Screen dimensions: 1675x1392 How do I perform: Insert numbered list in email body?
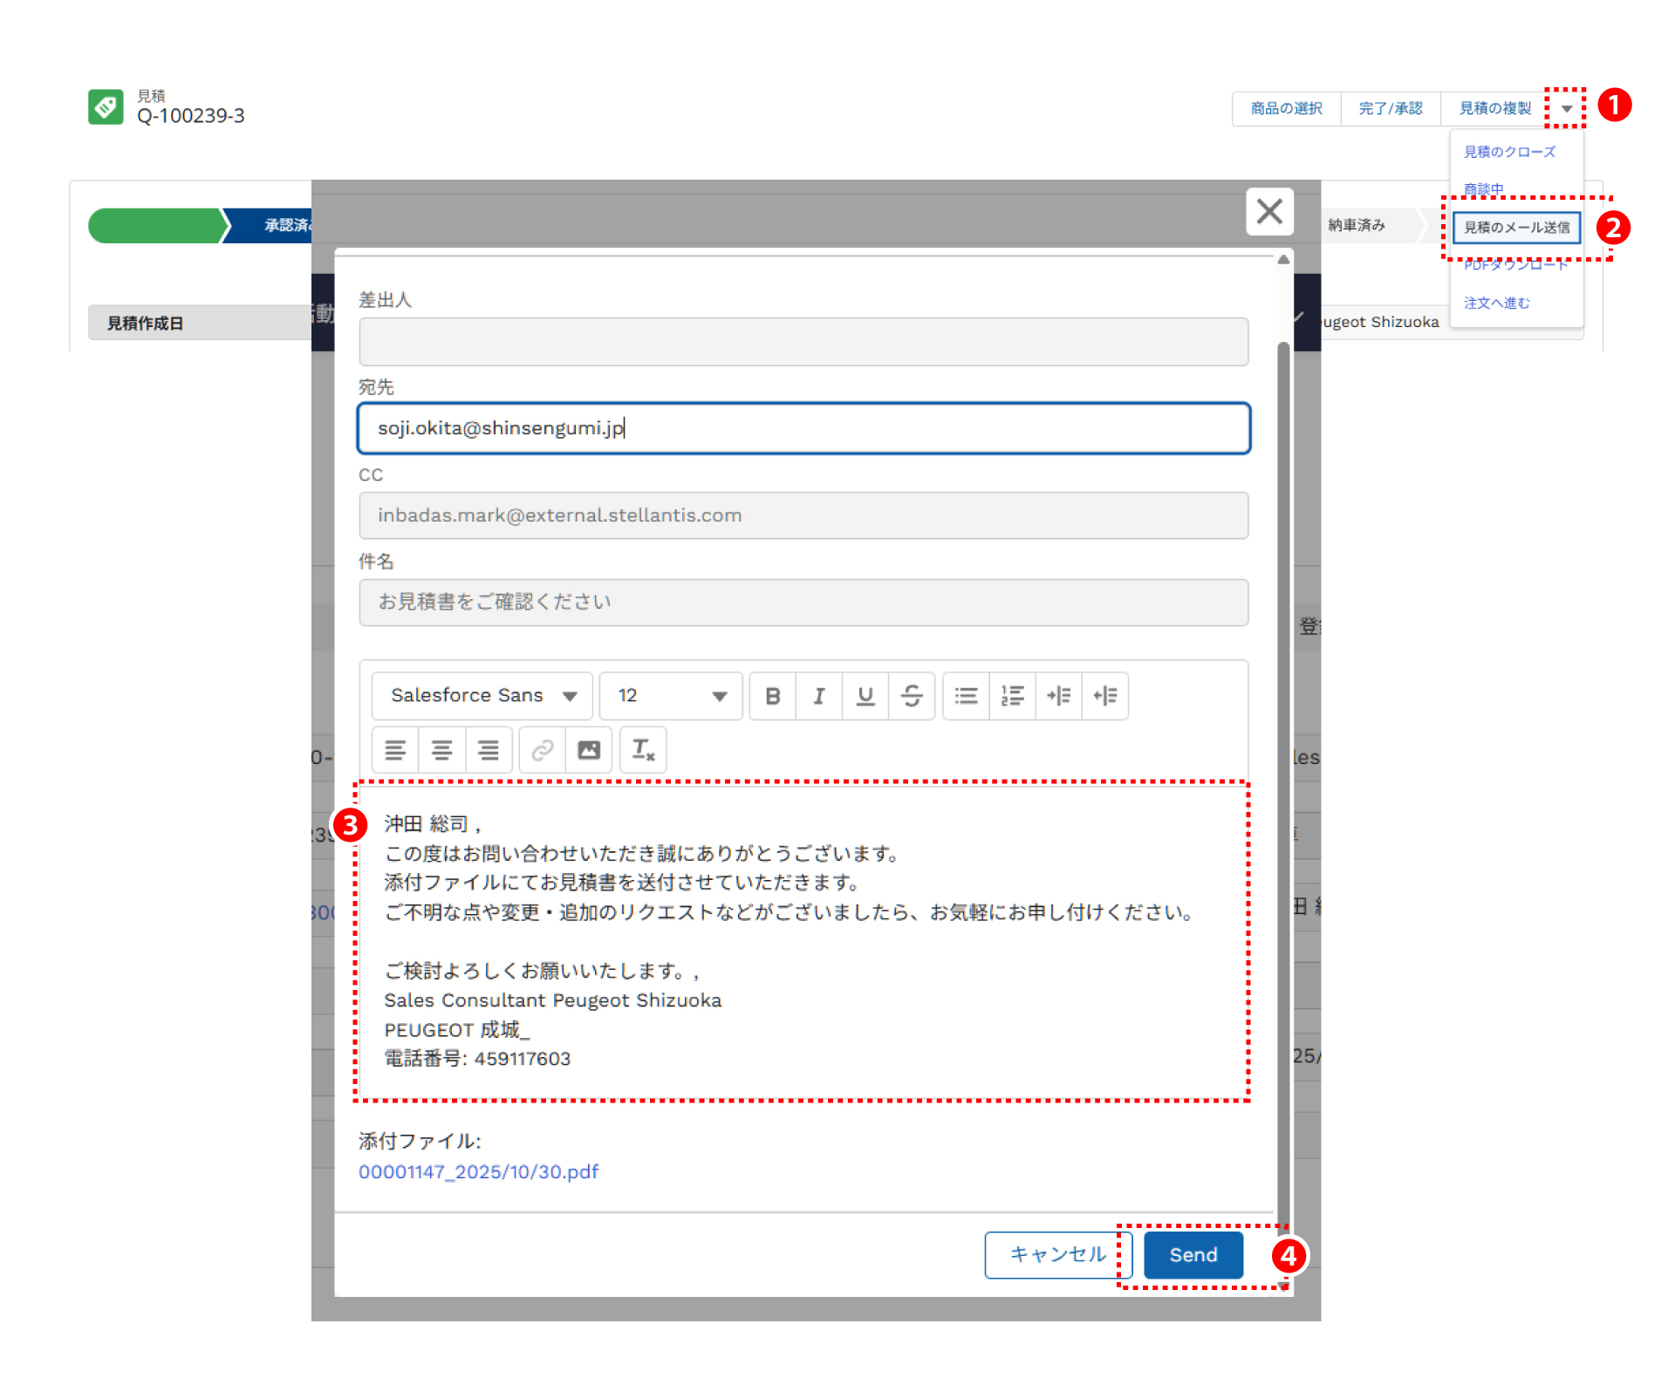(1012, 696)
